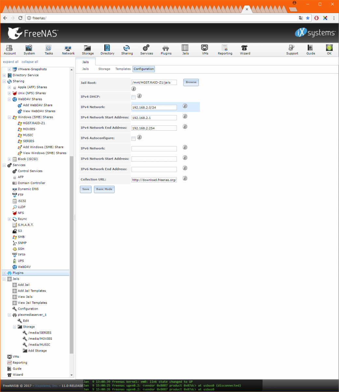Viewport: 339px width, 392px height.
Task: Open the Storage toolbar icon
Action: coord(88,50)
